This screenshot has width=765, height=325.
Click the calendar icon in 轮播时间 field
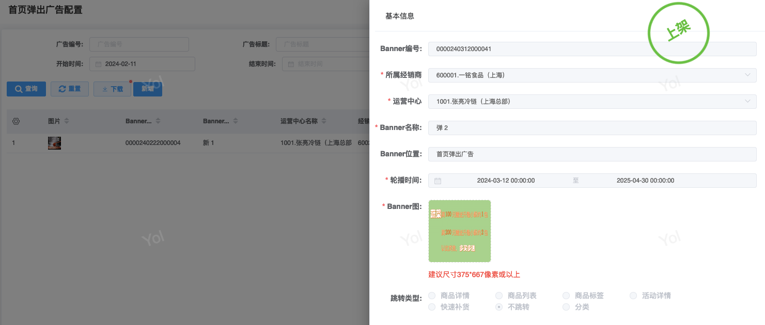(438, 181)
